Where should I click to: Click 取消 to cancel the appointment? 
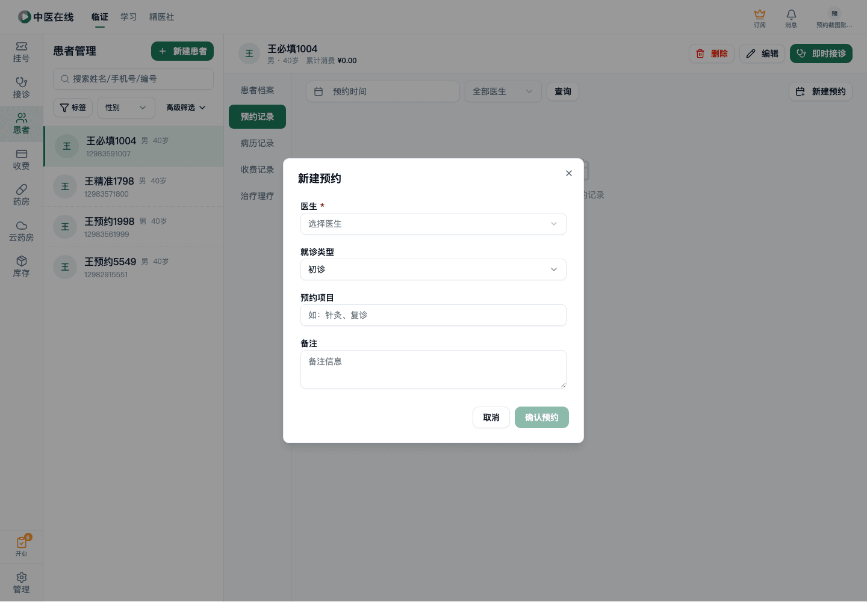[491, 417]
